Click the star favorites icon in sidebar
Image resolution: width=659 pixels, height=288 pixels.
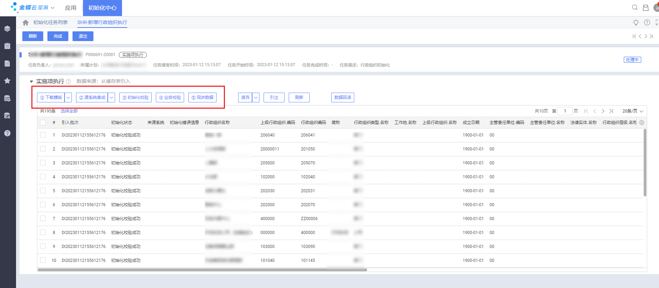(7, 81)
